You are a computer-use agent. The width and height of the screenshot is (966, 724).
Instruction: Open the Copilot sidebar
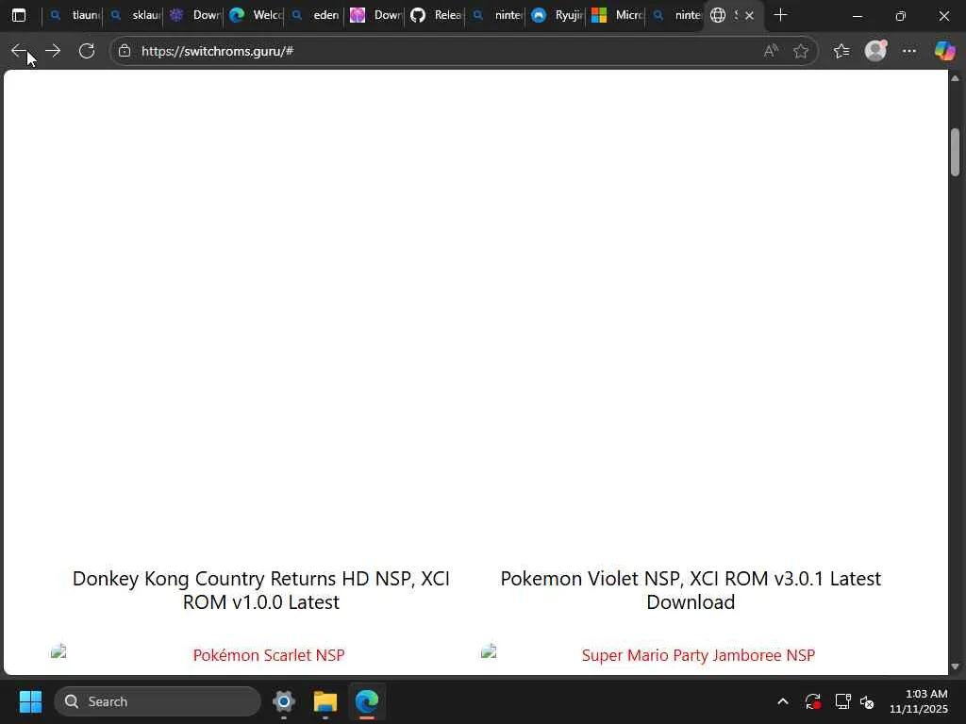point(944,51)
